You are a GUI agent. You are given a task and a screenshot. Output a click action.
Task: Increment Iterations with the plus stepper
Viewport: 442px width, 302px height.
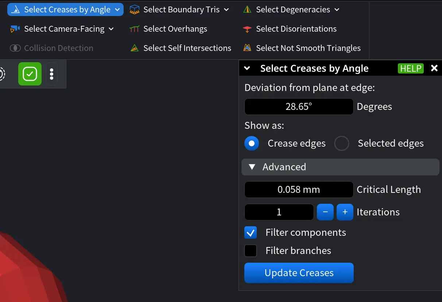[x=345, y=212]
